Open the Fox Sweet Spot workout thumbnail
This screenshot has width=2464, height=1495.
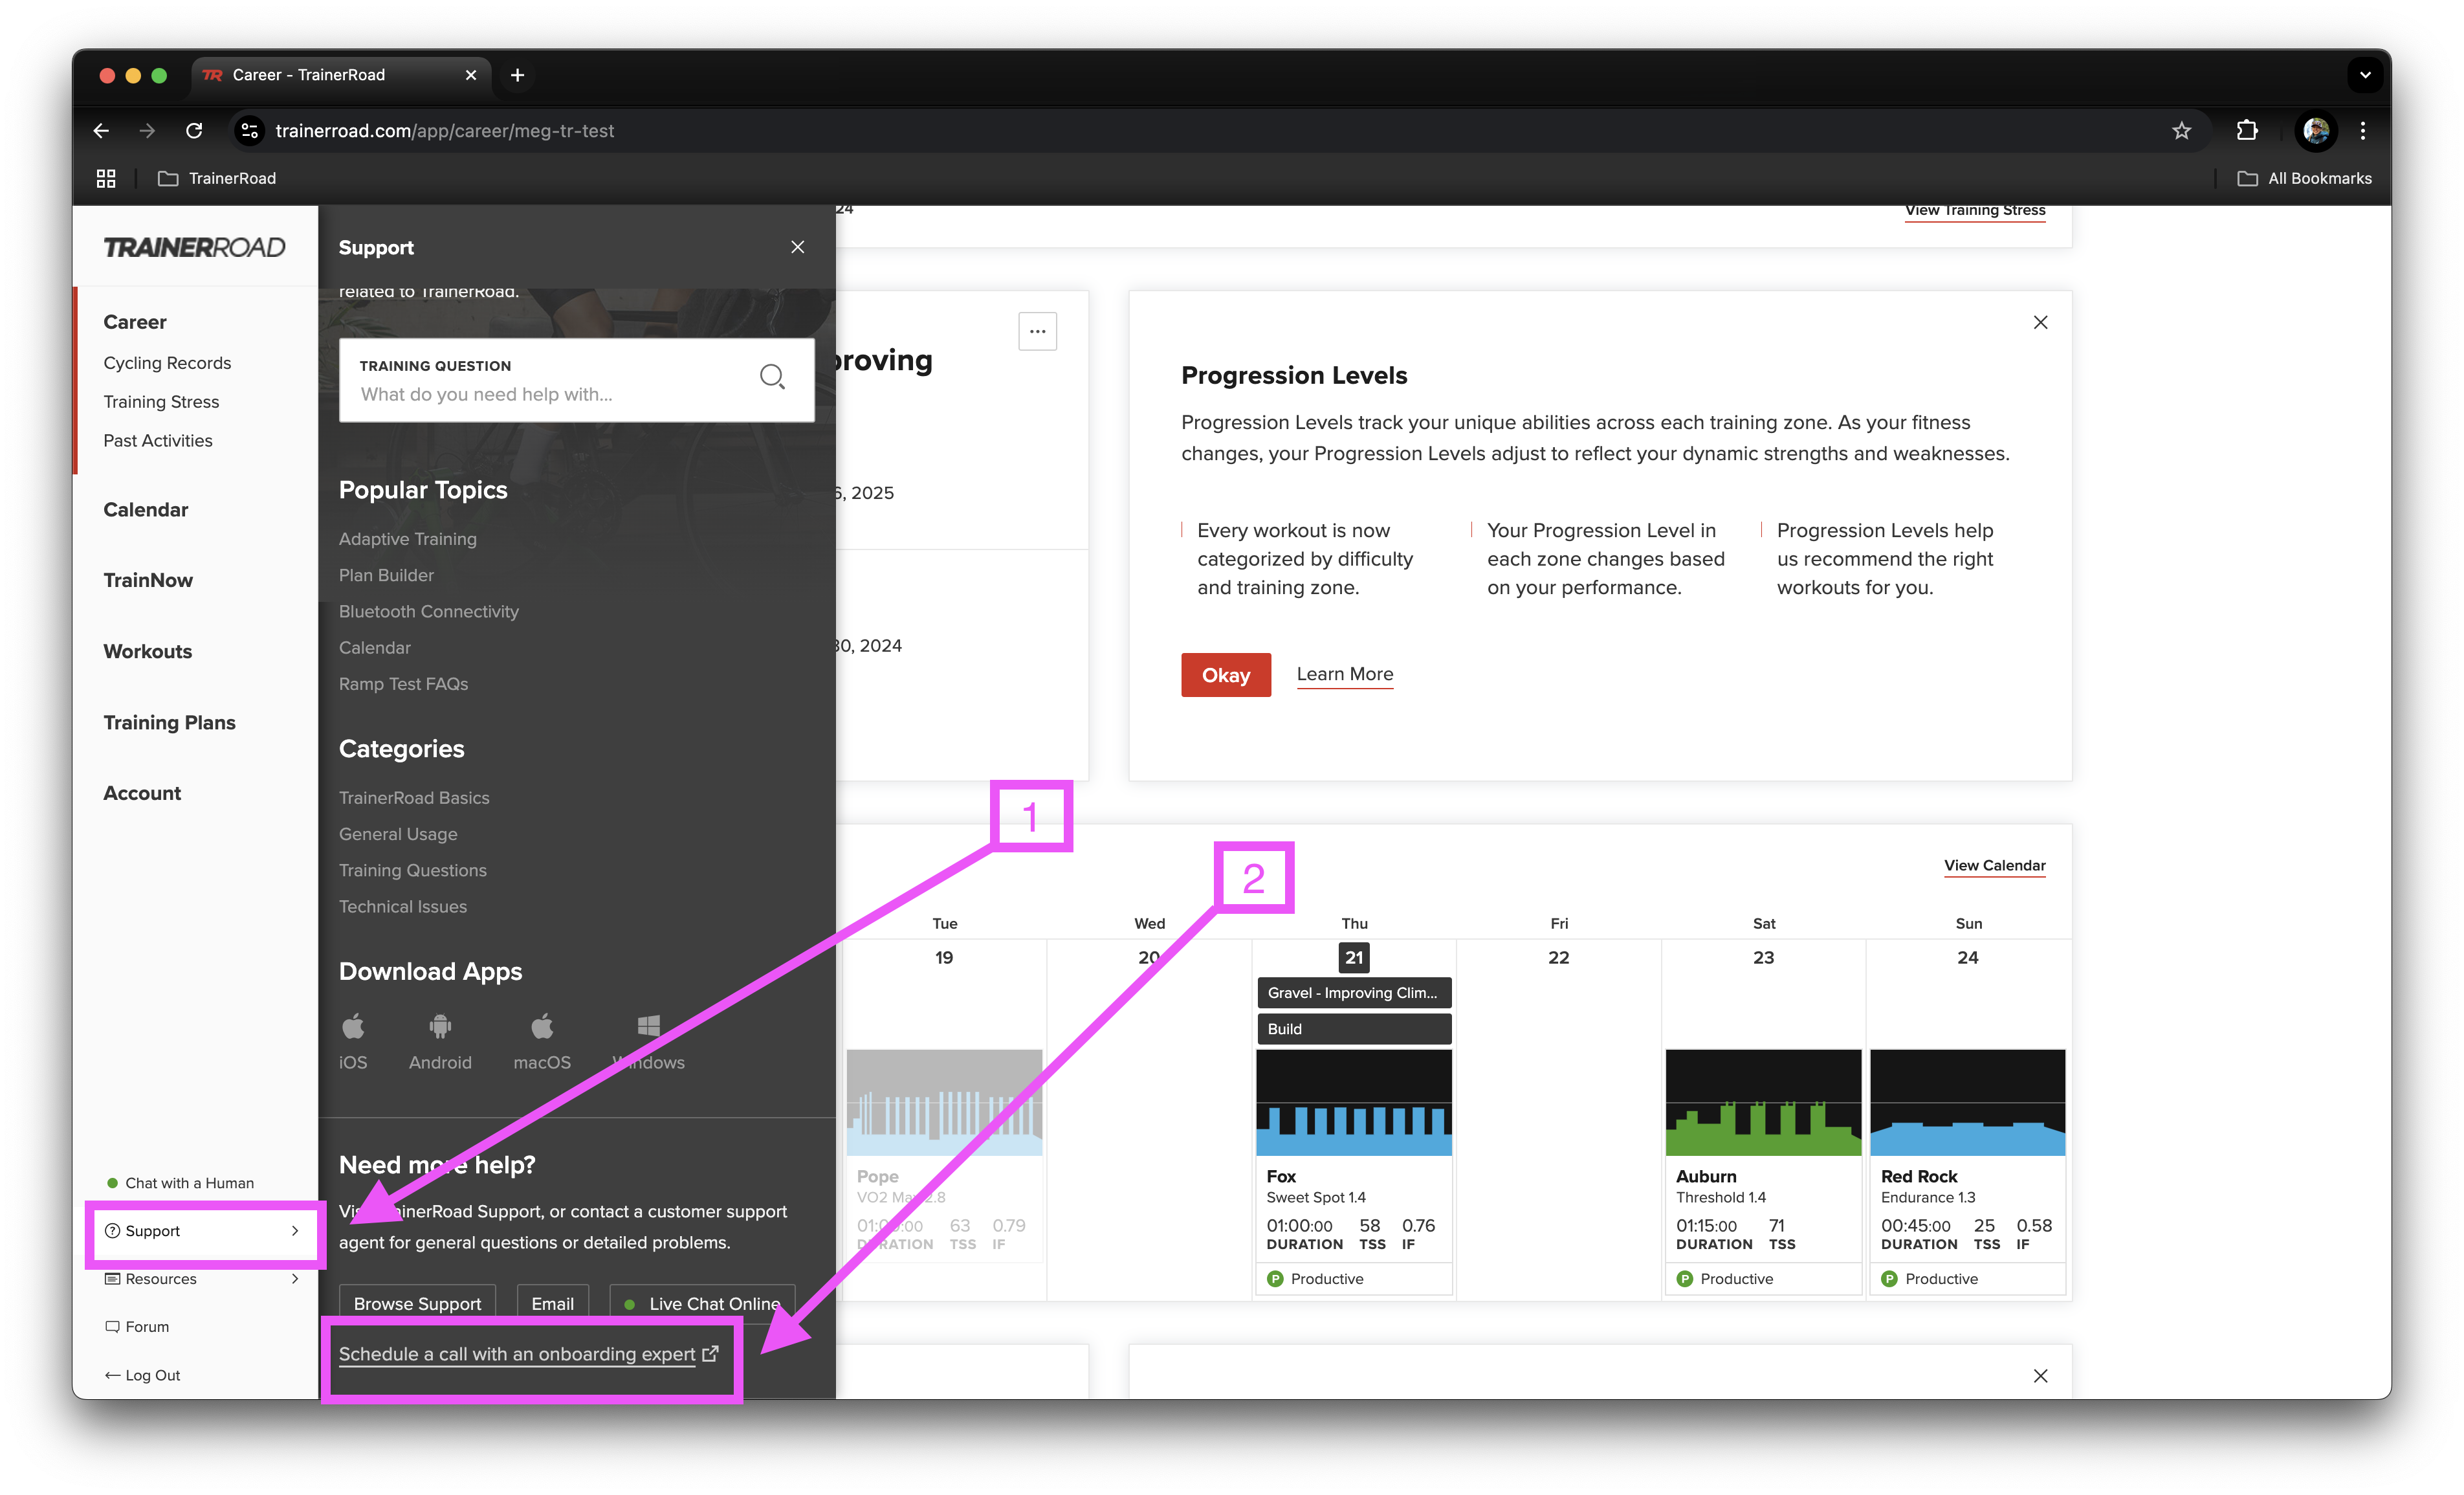pyautogui.click(x=1353, y=1102)
